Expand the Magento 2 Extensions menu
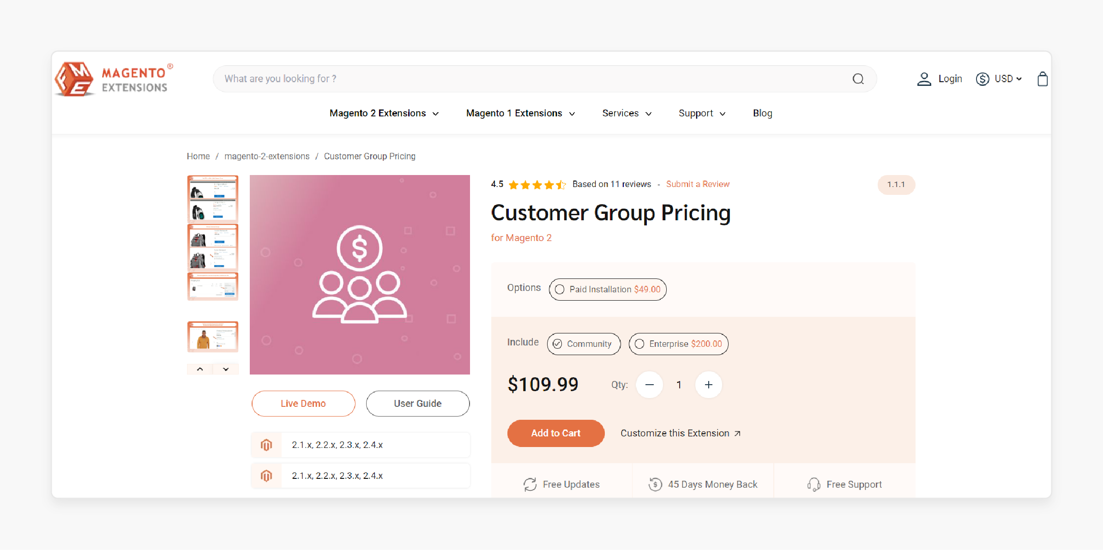The height and width of the screenshot is (550, 1103). click(x=384, y=113)
